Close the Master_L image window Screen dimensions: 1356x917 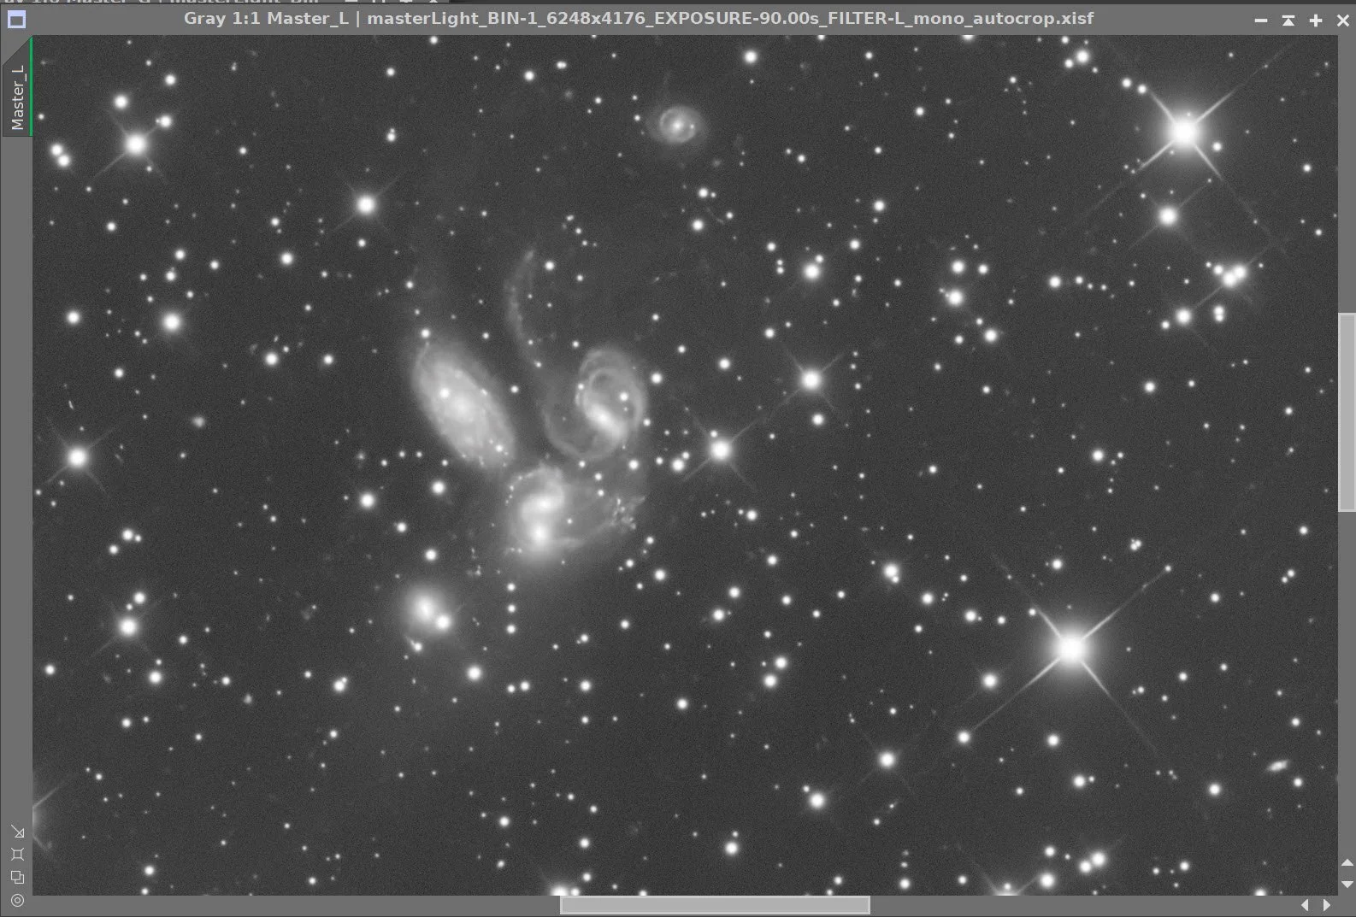point(1343,20)
